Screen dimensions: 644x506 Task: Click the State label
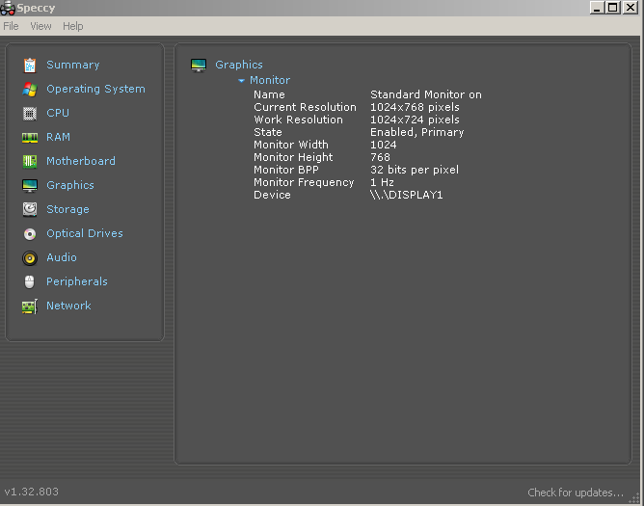pos(268,132)
